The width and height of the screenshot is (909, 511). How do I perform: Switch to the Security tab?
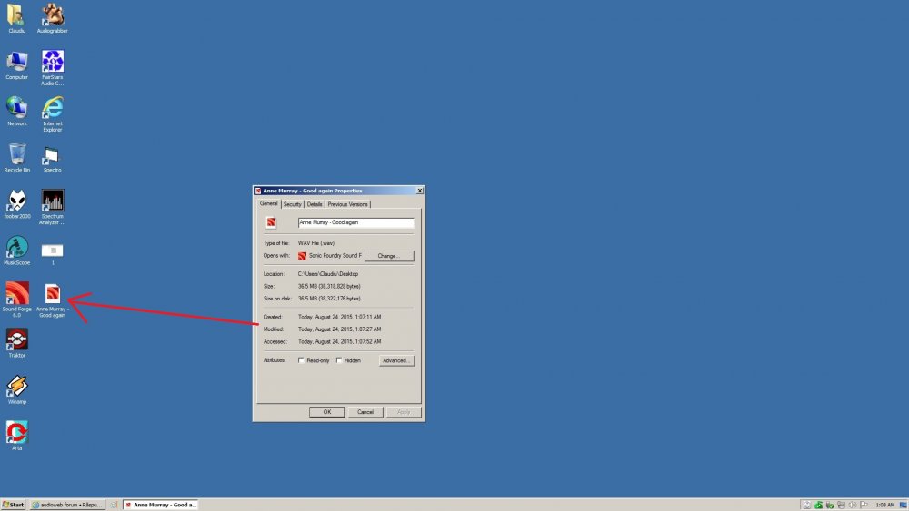pyautogui.click(x=292, y=204)
